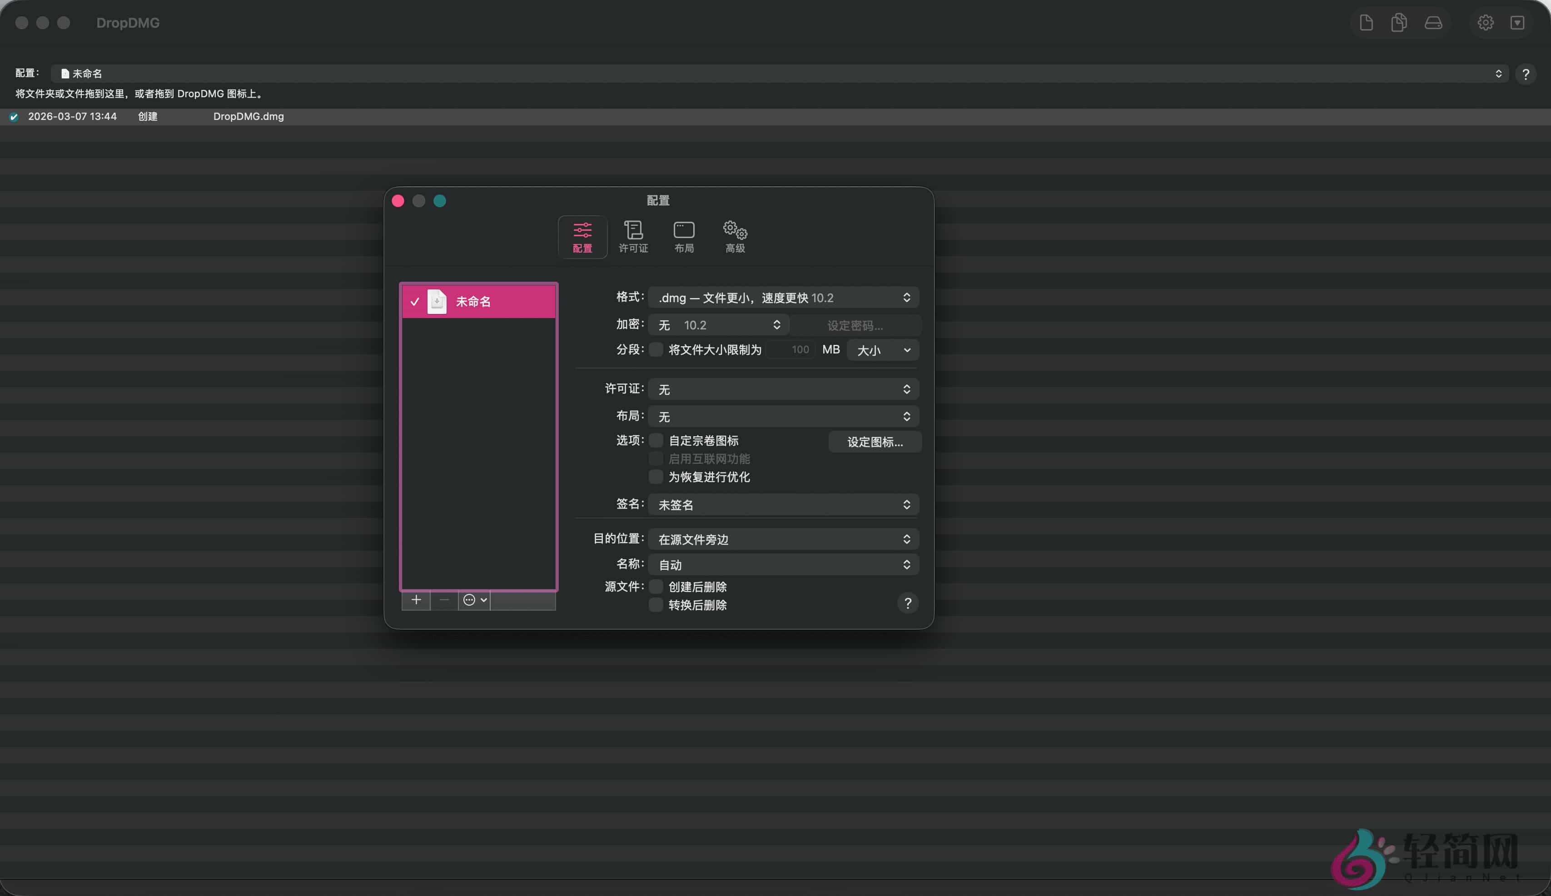
Task: Click the help question mark in the dialog
Action: [x=907, y=603]
